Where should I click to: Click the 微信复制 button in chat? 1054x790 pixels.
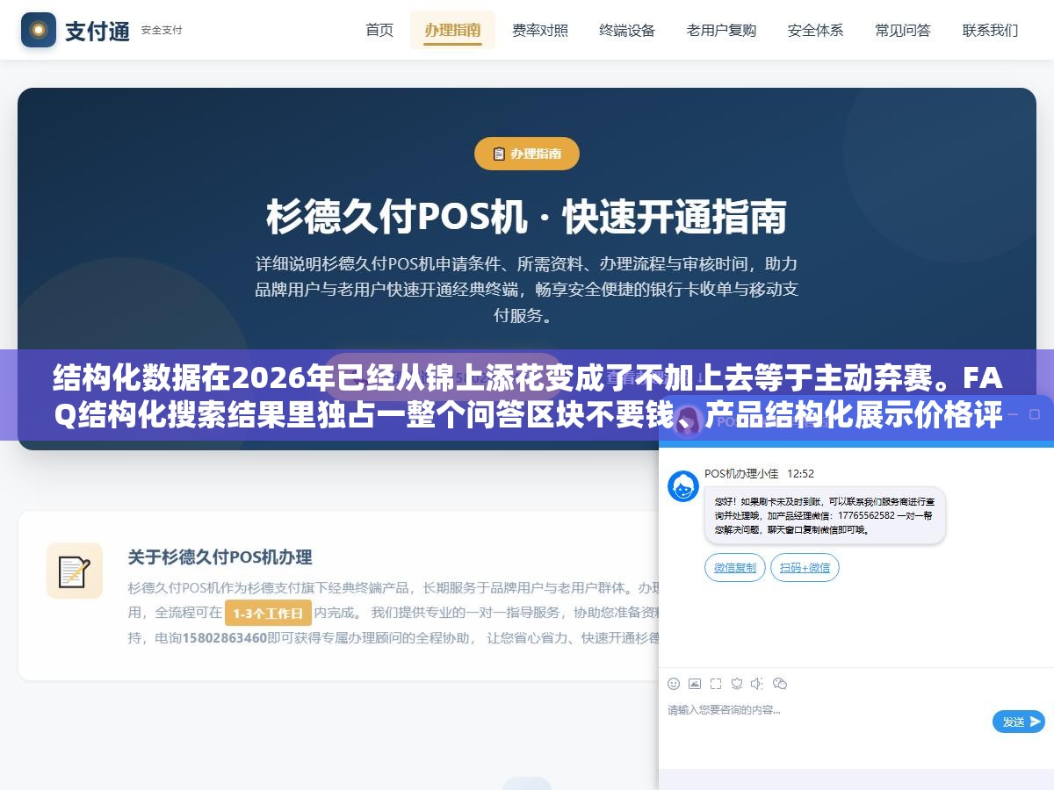(735, 568)
